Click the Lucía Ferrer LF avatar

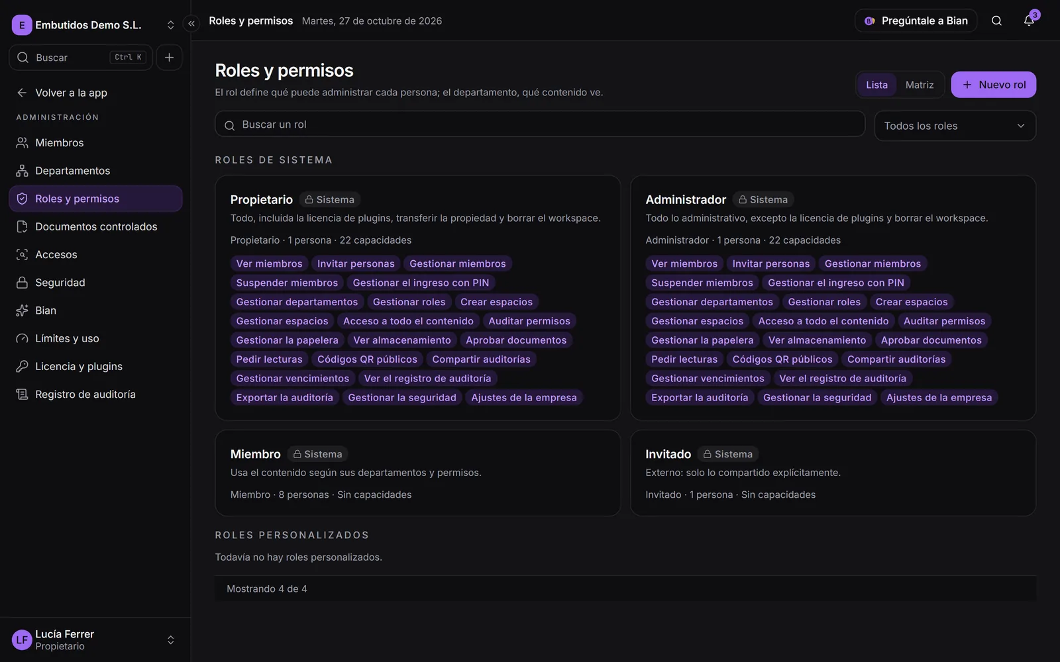(22, 640)
